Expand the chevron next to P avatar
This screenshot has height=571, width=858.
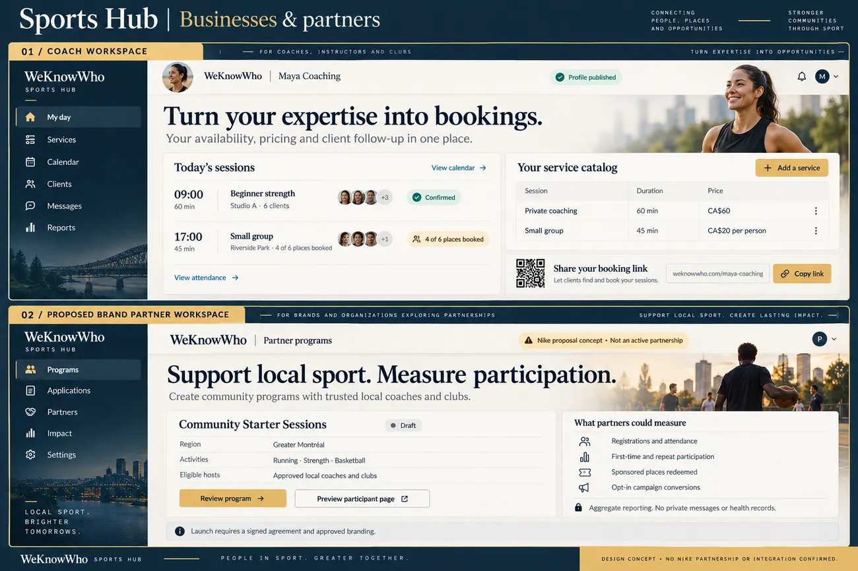(x=834, y=340)
